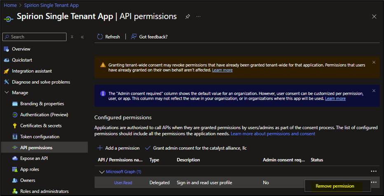Open the Owners page icon

click(15, 180)
